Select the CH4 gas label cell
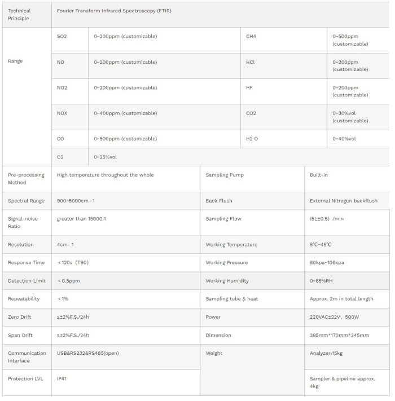Image resolution: width=395 pixels, height=401 pixels. tap(251, 37)
